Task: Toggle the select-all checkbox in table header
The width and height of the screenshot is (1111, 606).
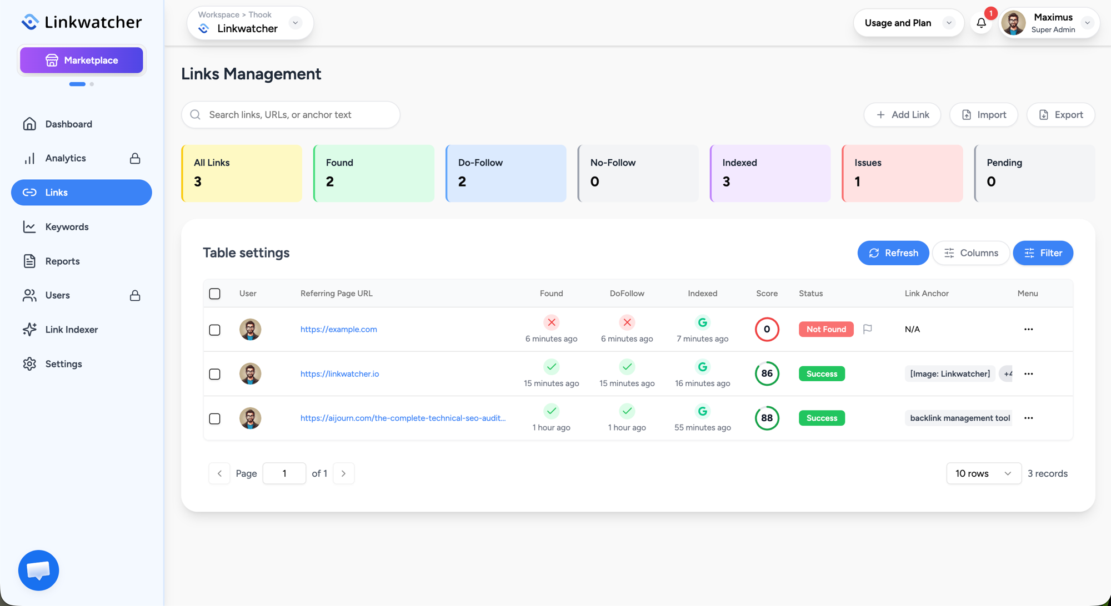Action: (215, 294)
